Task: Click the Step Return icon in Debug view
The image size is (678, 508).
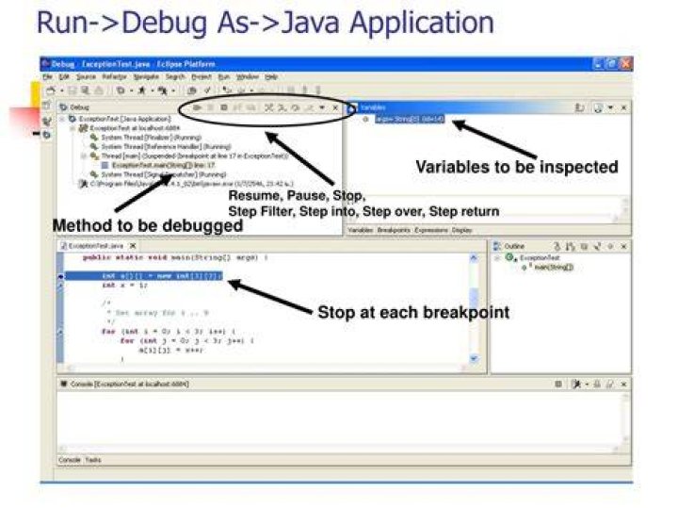Action: (309, 107)
